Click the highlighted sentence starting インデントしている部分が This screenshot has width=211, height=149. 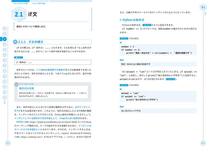coord(46,118)
